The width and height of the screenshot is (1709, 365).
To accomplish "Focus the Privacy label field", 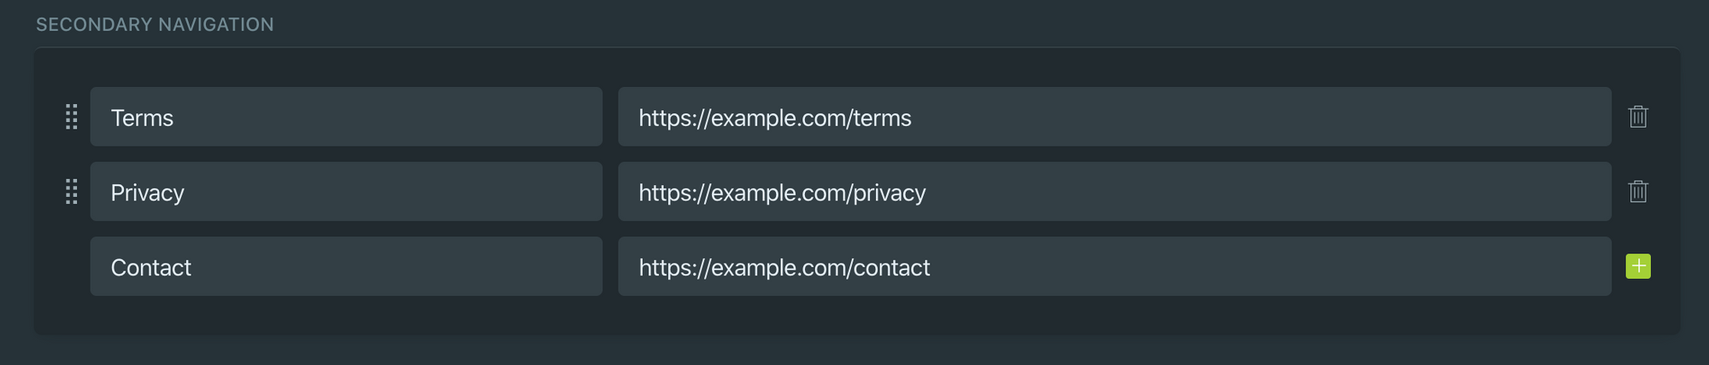I will point(346,192).
